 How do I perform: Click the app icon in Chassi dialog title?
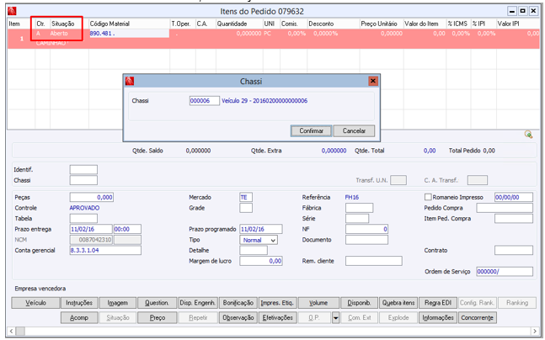(x=130, y=82)
